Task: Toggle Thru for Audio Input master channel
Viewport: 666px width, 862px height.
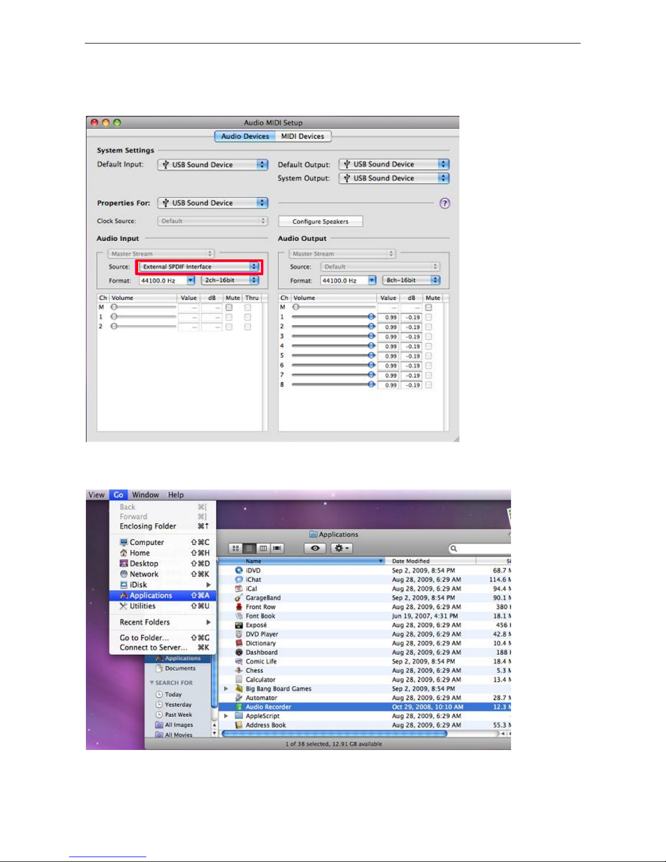Action: pos(248,307)
